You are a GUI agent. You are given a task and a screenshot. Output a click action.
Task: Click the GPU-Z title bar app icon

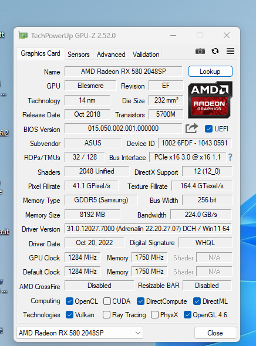[x=23, y=35]
